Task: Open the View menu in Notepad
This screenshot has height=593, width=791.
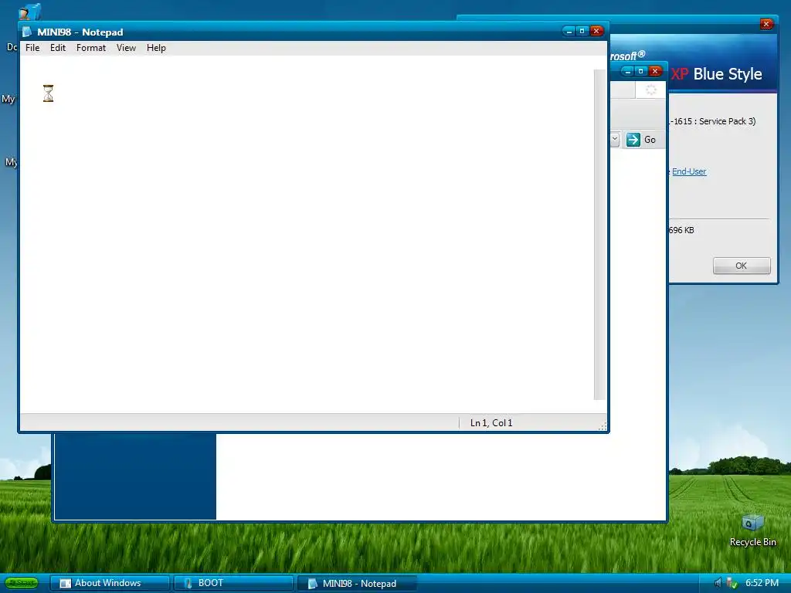Action: point(126,48)
